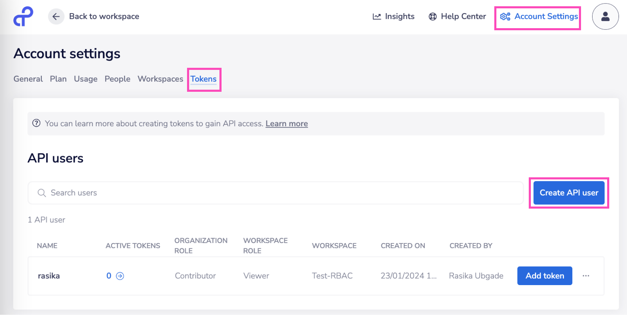Select the General tab
Image resolution: width=627 pixels, height=315 pixels.
point(28,79)
